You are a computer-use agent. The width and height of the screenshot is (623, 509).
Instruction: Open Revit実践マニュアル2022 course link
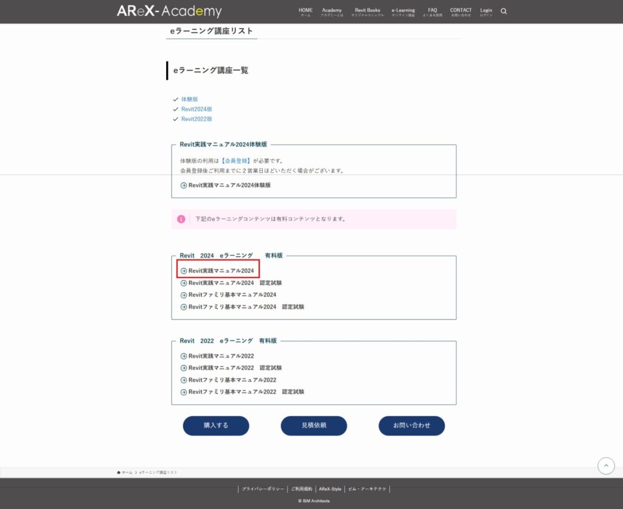point(221,357)
